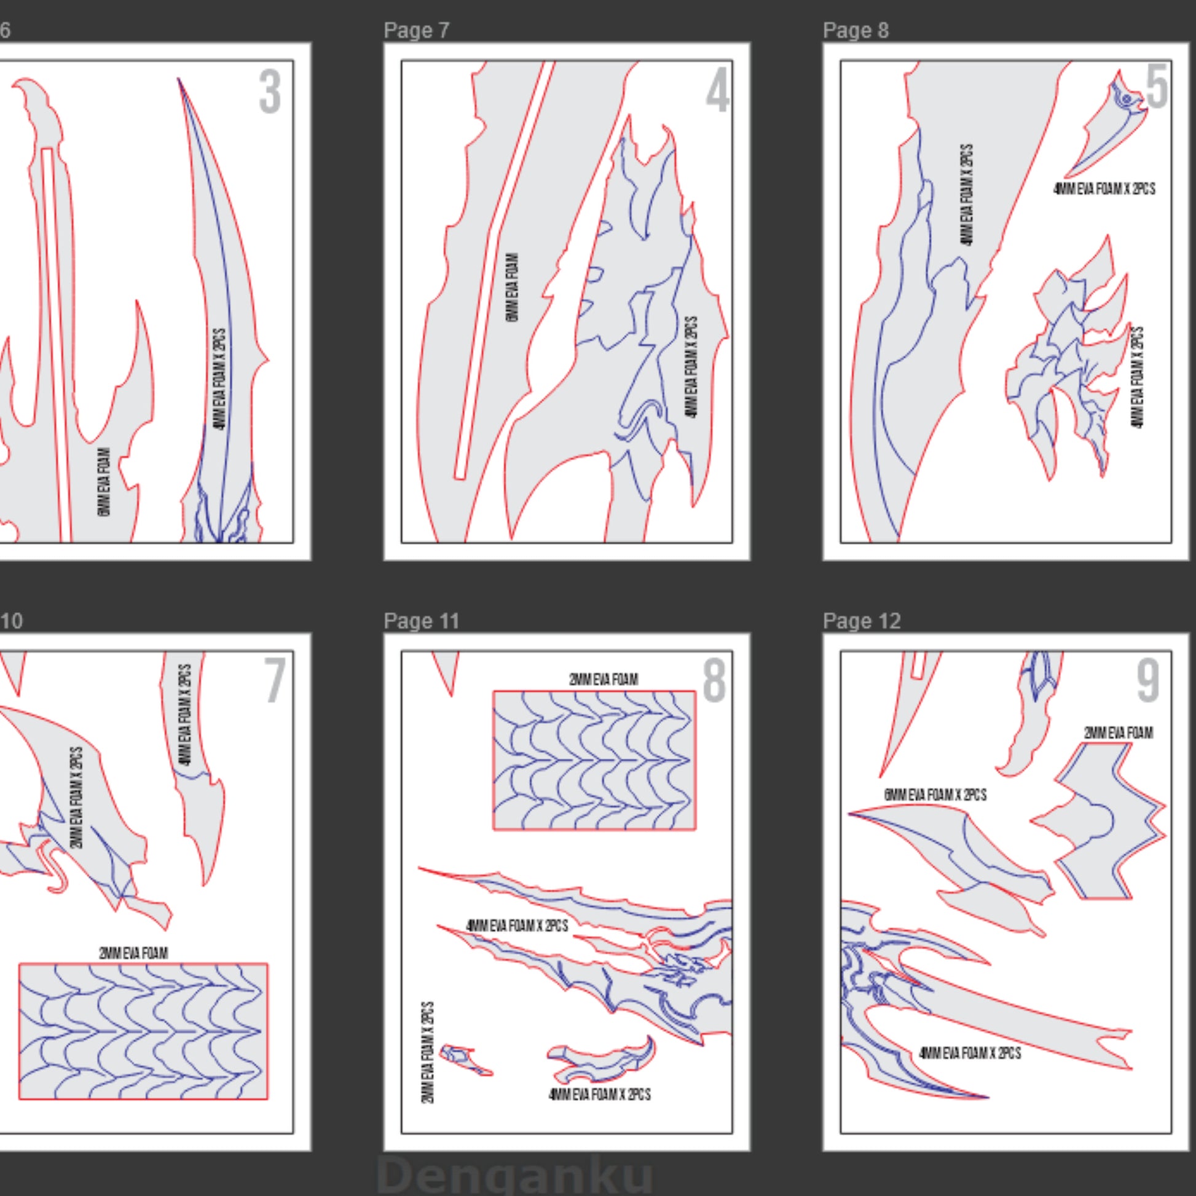
Task: Select the scale pattern rectangle beside number 8
Action: (x=594, y=760)
